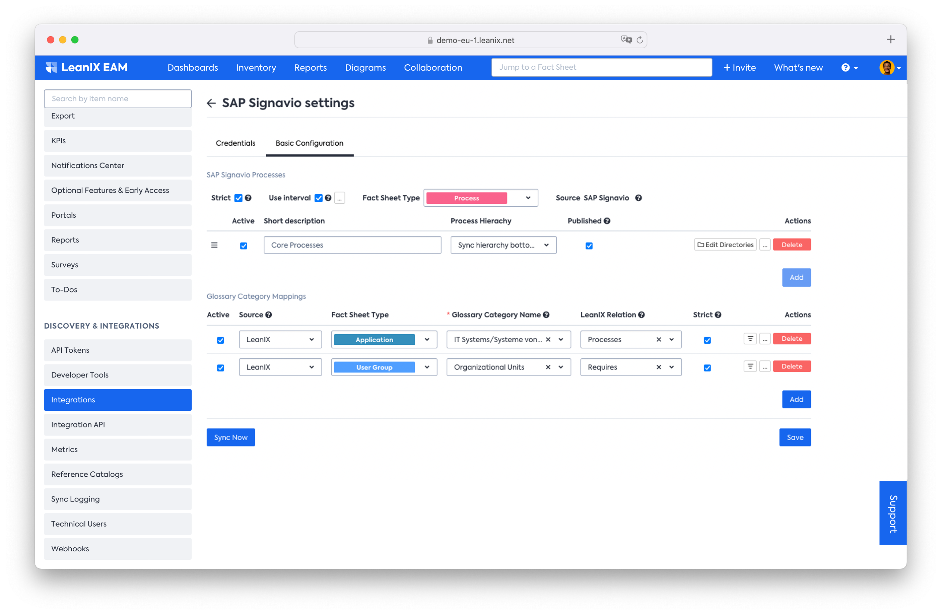
Task: Open the ellipsis menu in Core Processes row
Action: 765,245
